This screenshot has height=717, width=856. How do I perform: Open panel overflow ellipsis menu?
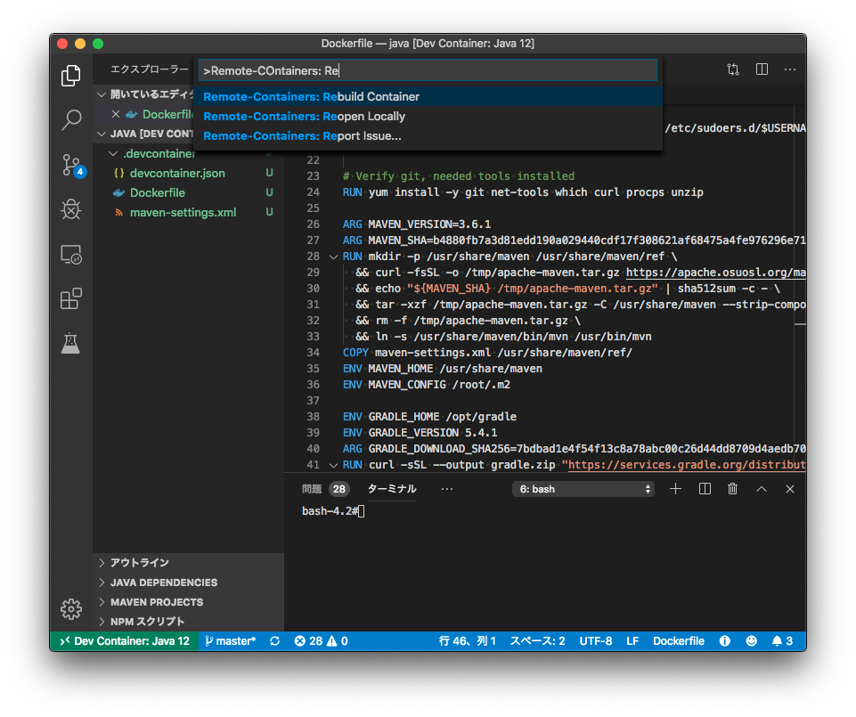click(x=447, y=489)
